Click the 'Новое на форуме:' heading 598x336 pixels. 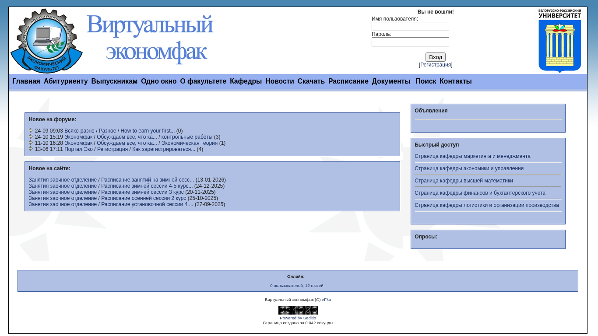pos(53,119)
